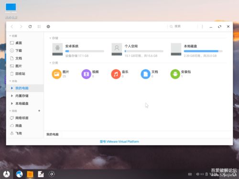This screenshot has height=179, width=239.
Task: Expand the 内置存储 tree node
Action: click(12, 96)
